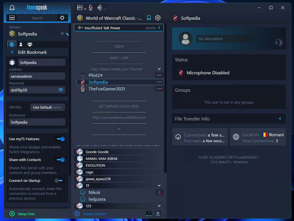Bookmark the World of Warcraft Classic server

tap(149, 18)
